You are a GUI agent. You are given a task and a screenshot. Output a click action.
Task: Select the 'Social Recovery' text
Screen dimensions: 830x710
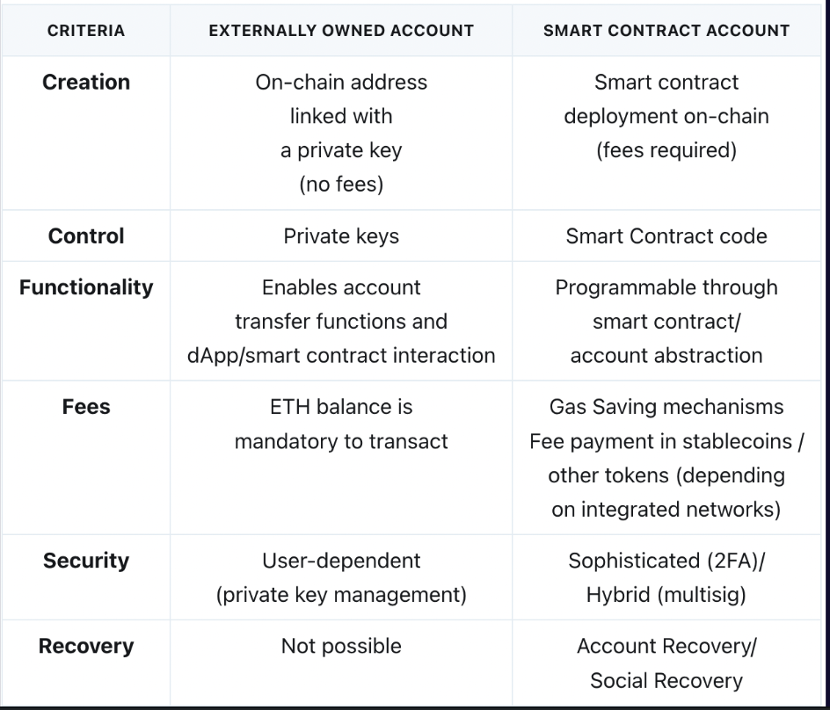pyautogui.click(x=666, y=681)
